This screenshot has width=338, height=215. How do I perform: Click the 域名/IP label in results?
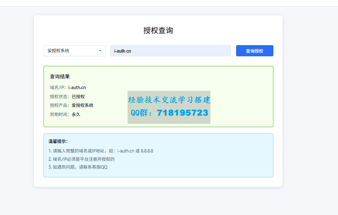58,87
